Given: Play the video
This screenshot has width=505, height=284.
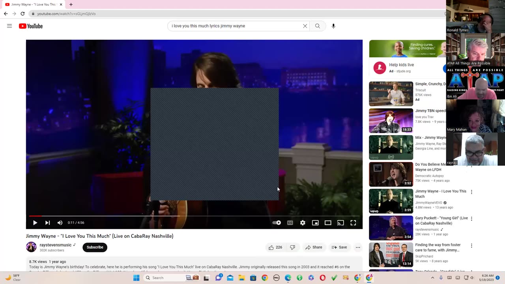Looking at the screenshot, I should (35, 222).
